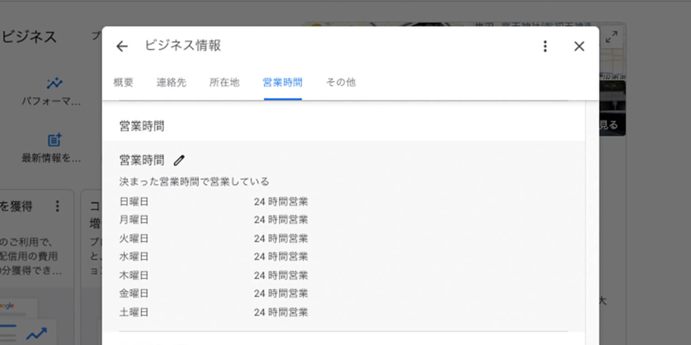Click the pencil icon to edit 営業時間
This screenshot has height=345, width=691.
(x=179, y=160)
